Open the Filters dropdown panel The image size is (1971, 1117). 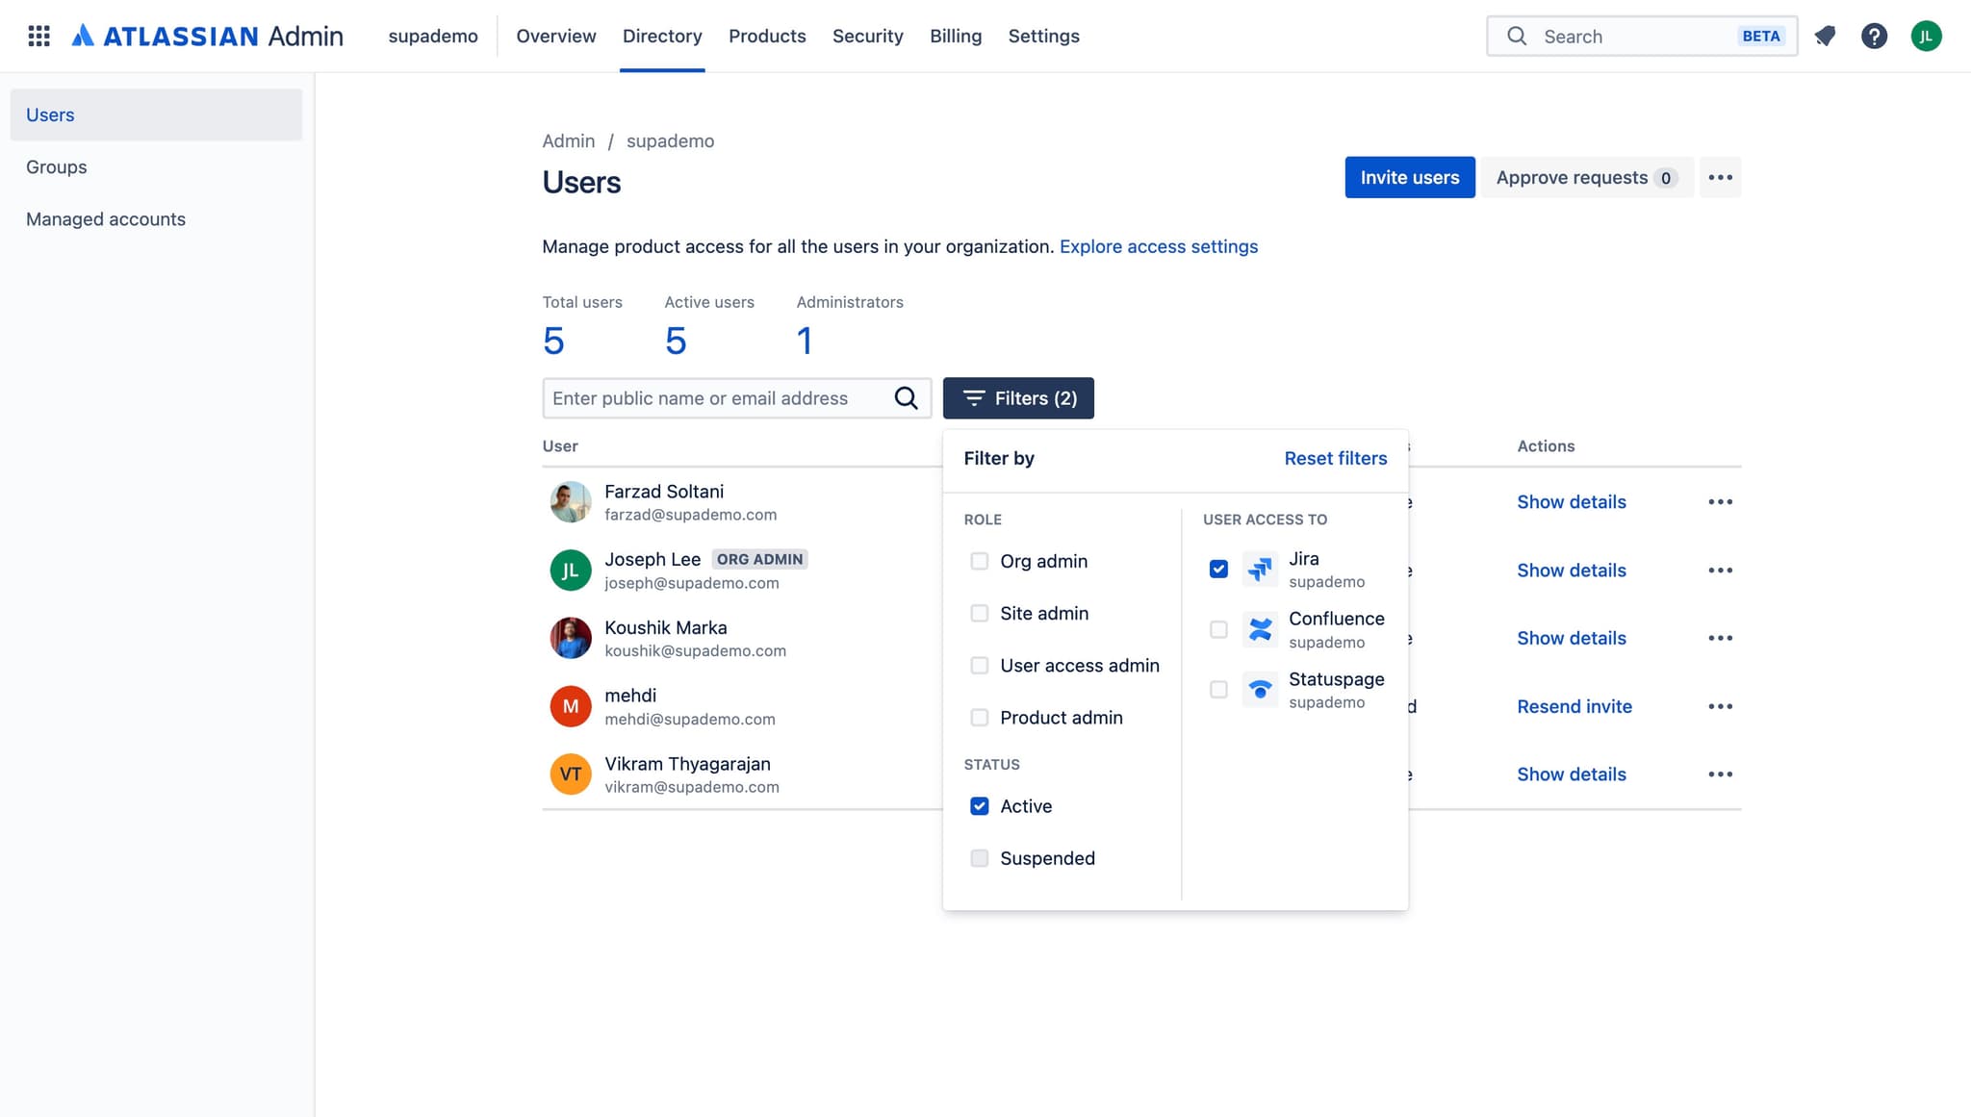(1018, 397)
